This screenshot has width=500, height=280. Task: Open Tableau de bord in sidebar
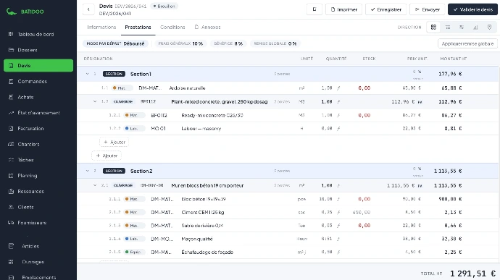pyautogui.click(x=36, y=34)
